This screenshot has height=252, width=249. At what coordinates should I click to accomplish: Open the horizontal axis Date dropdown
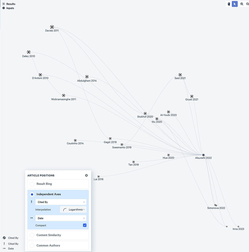tap(61, 218)
